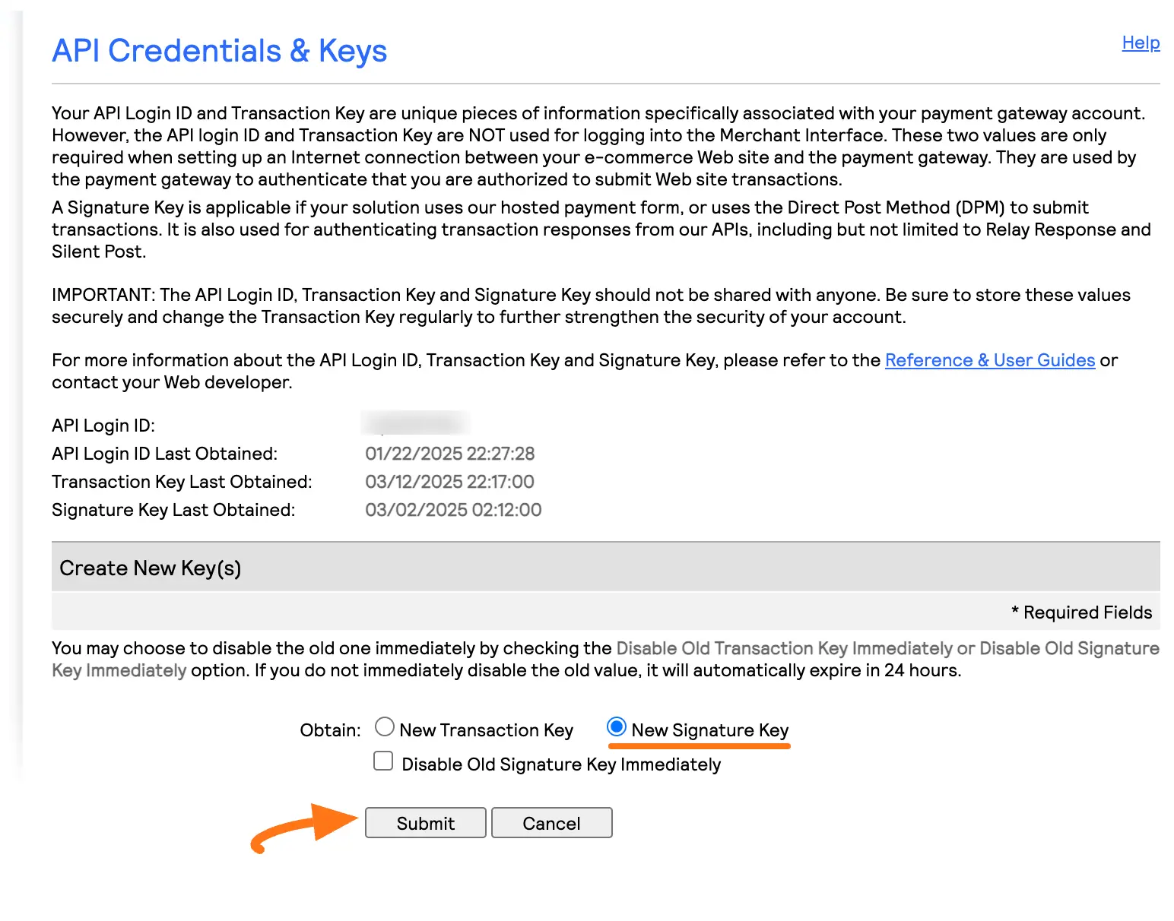This screenshot has width=1174, height=921.
Task: Click the Signature Key Last Obtained label
Action: 173,510
